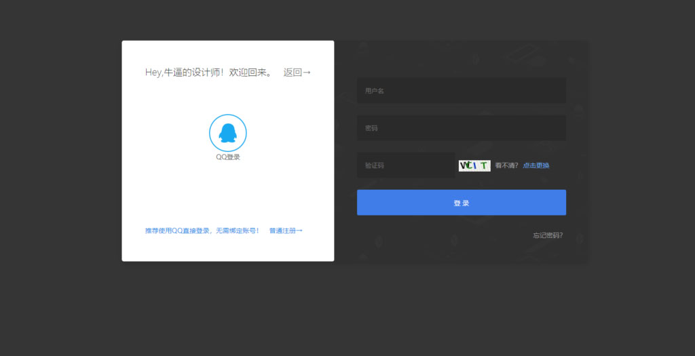Screen dimensions: 695x356
Task: Click the letter 'W' in the captcha image
Action: pyautogui.click(x=464, y=165)
